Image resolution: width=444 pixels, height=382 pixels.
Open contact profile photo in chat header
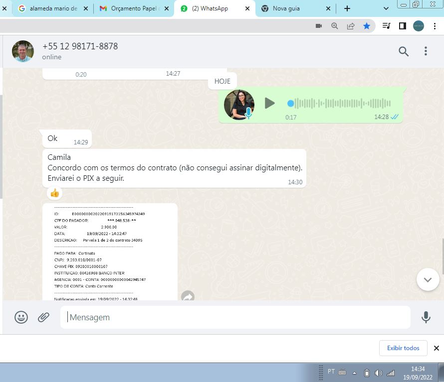(x=23, y=51)
